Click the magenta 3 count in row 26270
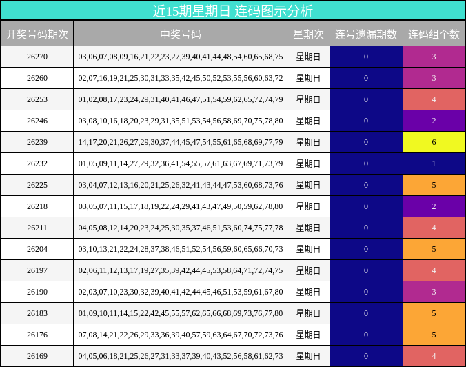The height and width of the screenshot is (367, 466). point(434,57)
